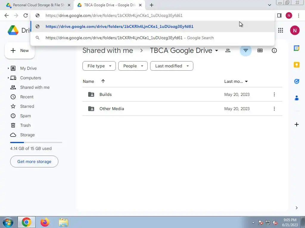
Task: Open Google Tasks side panel icon
Action: coord(296,81)
